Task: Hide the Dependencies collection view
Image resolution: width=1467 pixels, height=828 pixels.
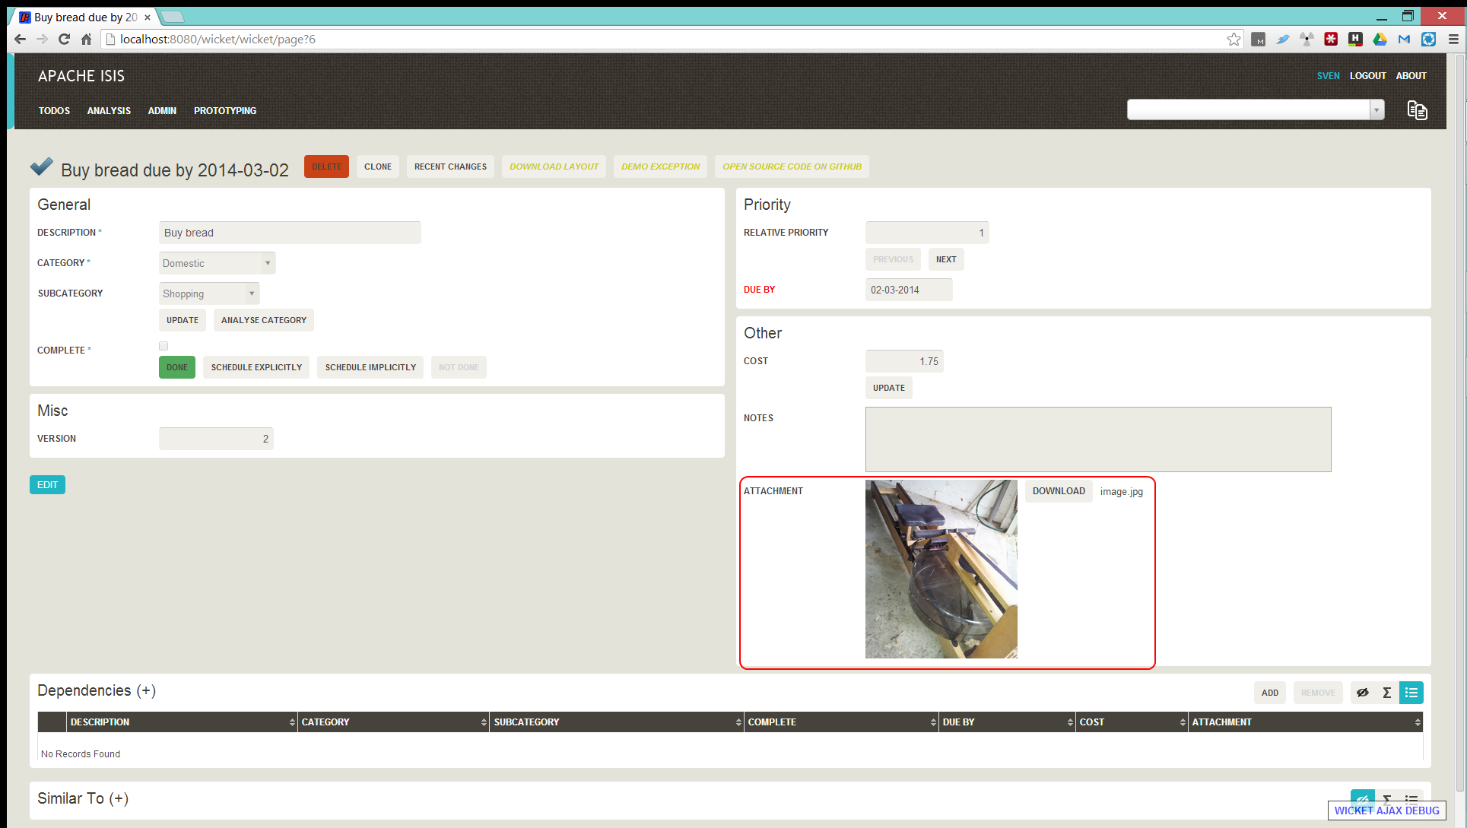Action: pyautogui.click(x=1362, y=693)
